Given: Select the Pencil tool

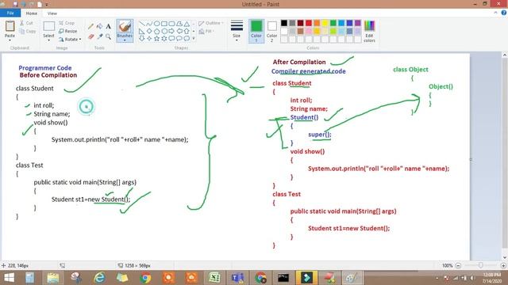Looking at the screenshot, I should click(90, 27).
